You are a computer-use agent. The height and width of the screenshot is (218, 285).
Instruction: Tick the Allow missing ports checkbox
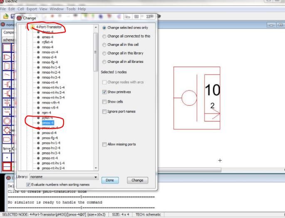point(104,144)
